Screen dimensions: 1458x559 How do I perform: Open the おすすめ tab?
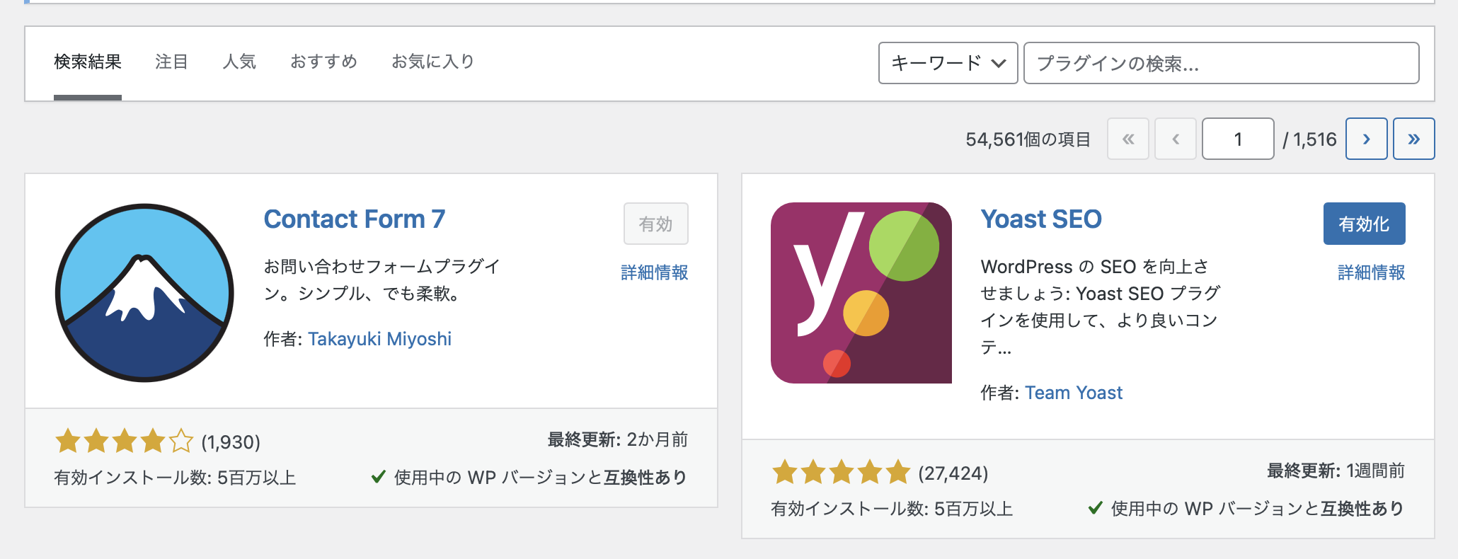[x=323, y=62]
